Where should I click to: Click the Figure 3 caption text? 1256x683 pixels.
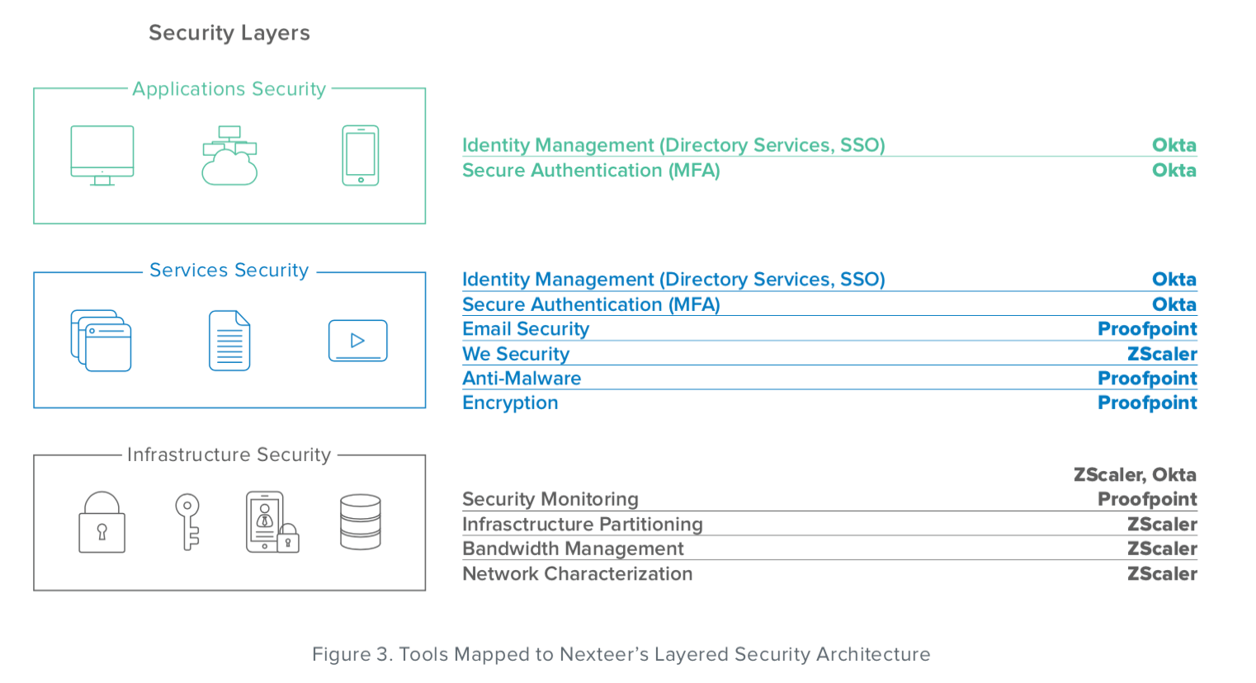621,654
